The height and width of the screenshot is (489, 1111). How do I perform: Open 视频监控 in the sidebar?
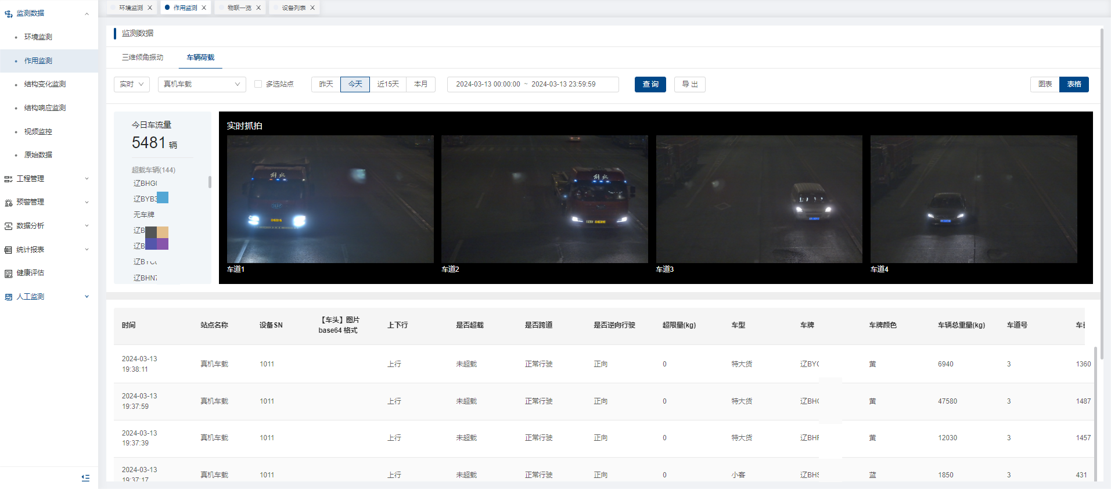[38, 132]
